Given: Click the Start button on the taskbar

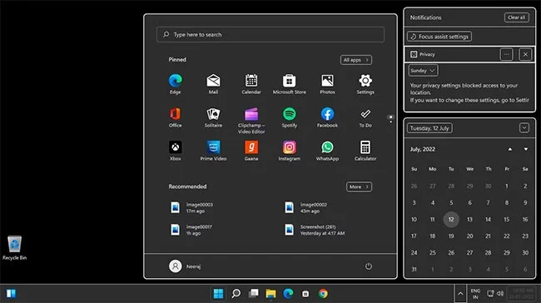Looking at the screenshot, I should 218,294.
